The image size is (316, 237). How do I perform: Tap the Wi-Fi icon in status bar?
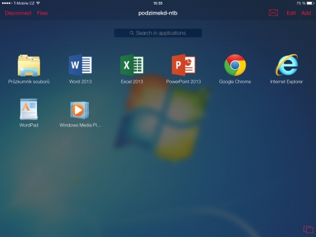click(x=38, y=3)
